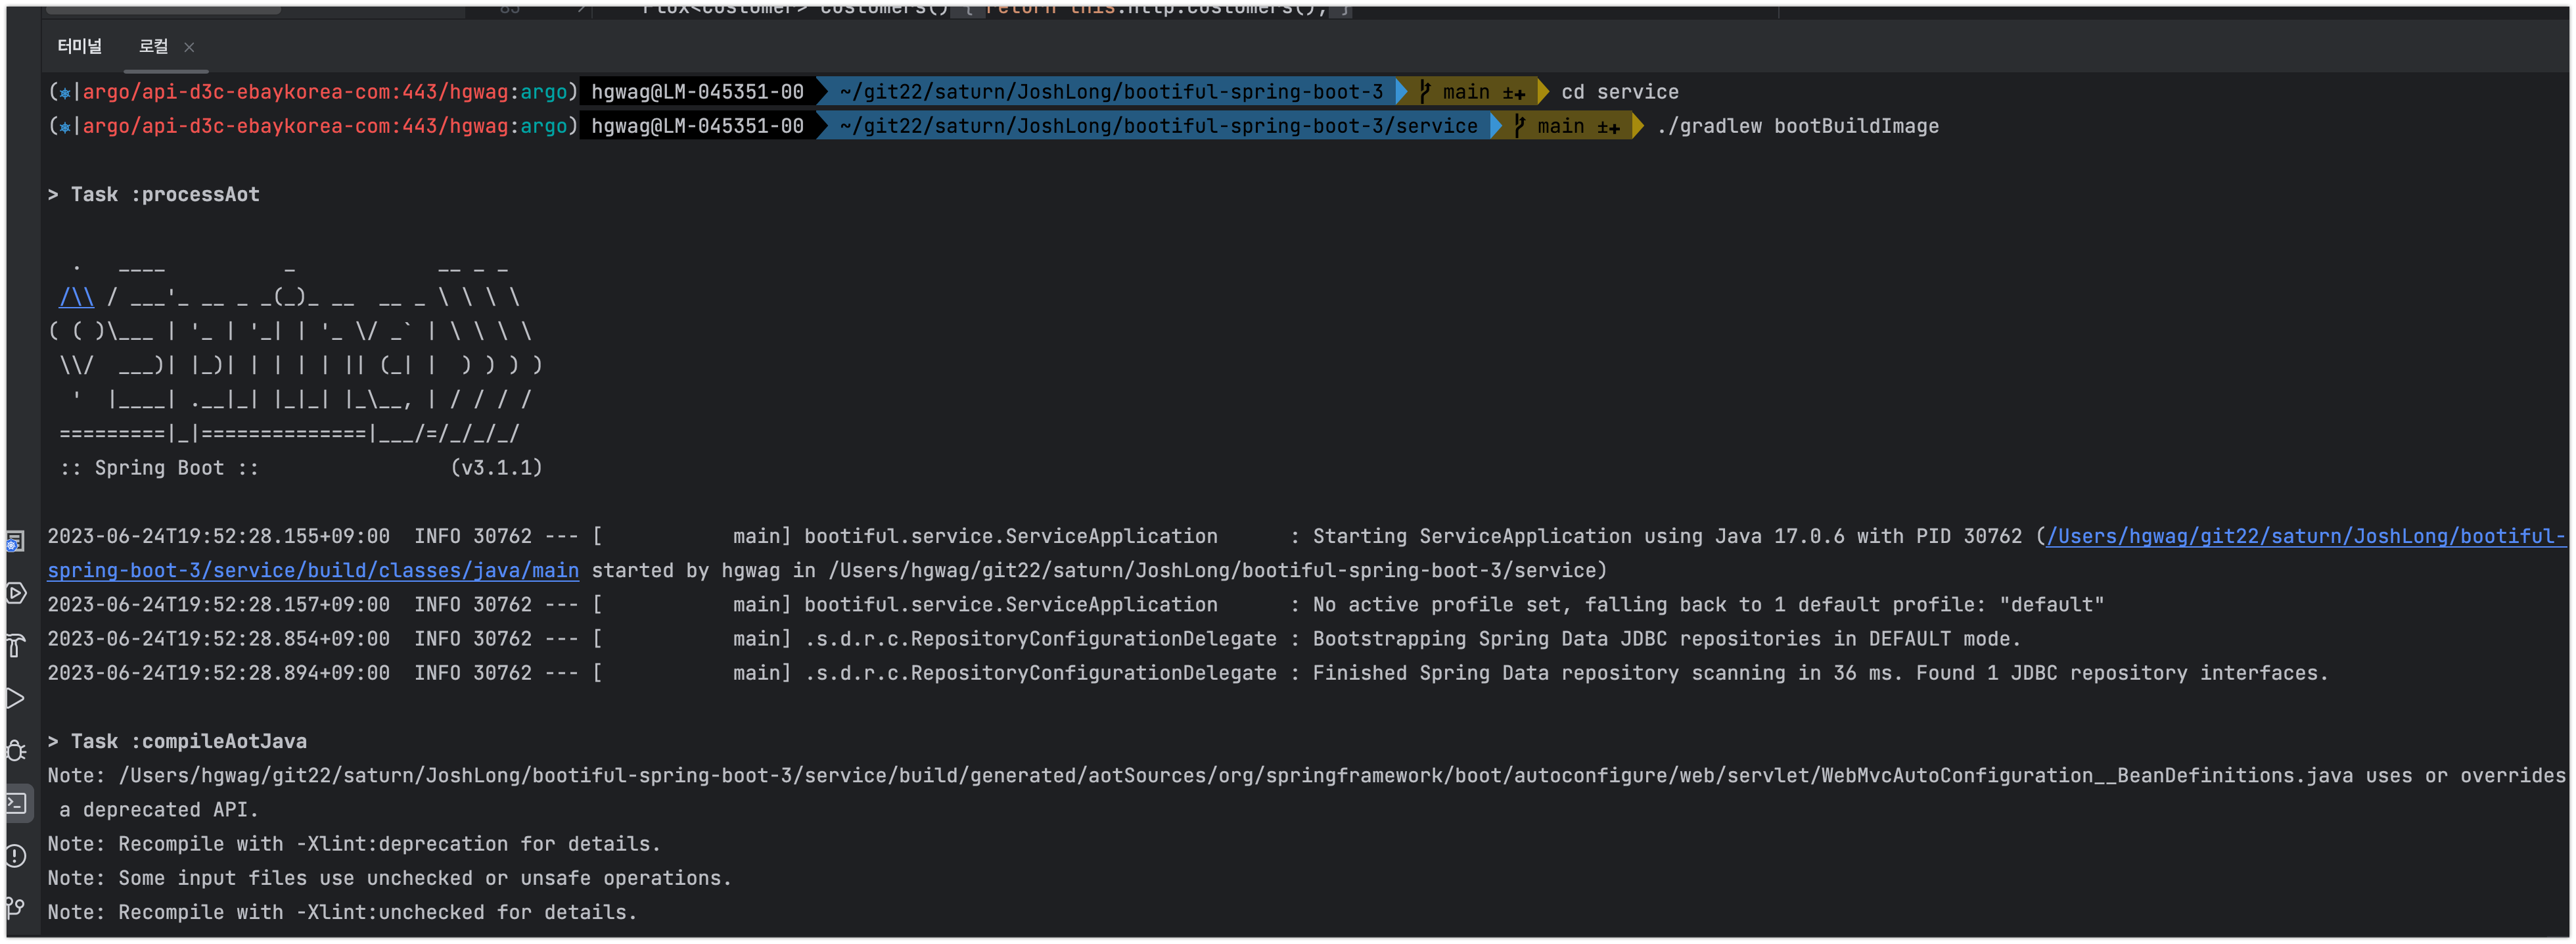Select the 로컬 terminal session tab
The width and height of the screenshot is (2576, 944).
(x=153, y=46)
